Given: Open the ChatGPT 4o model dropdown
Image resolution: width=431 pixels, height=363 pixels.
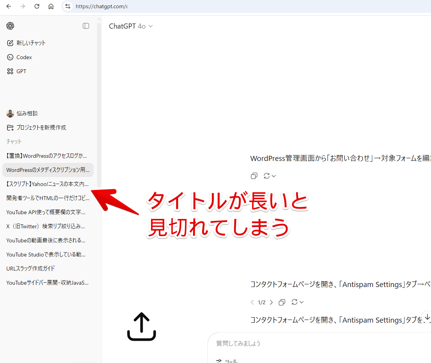Looking at the screenshot, I should point(131,26).
